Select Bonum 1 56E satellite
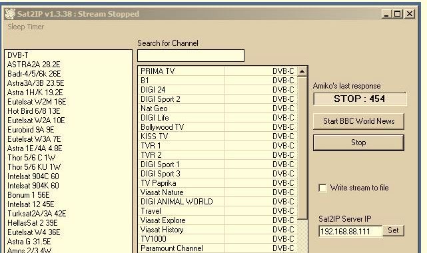 [69, 195]
